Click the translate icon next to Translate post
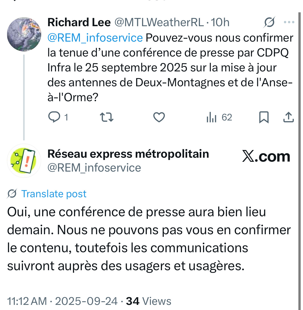The width and height of the screenshot is (303, 310). click(12, 194)
